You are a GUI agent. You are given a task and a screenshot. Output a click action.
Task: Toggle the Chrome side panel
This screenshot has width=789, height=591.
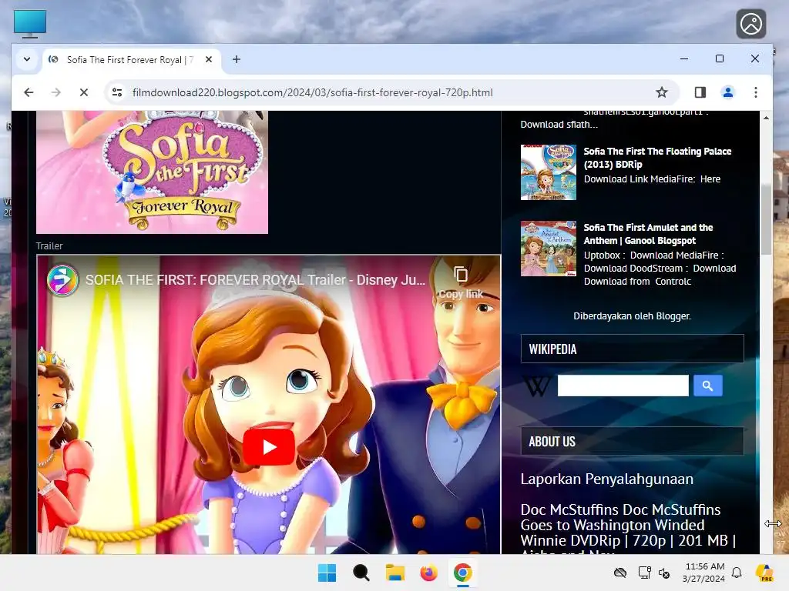tap(700, 92)
